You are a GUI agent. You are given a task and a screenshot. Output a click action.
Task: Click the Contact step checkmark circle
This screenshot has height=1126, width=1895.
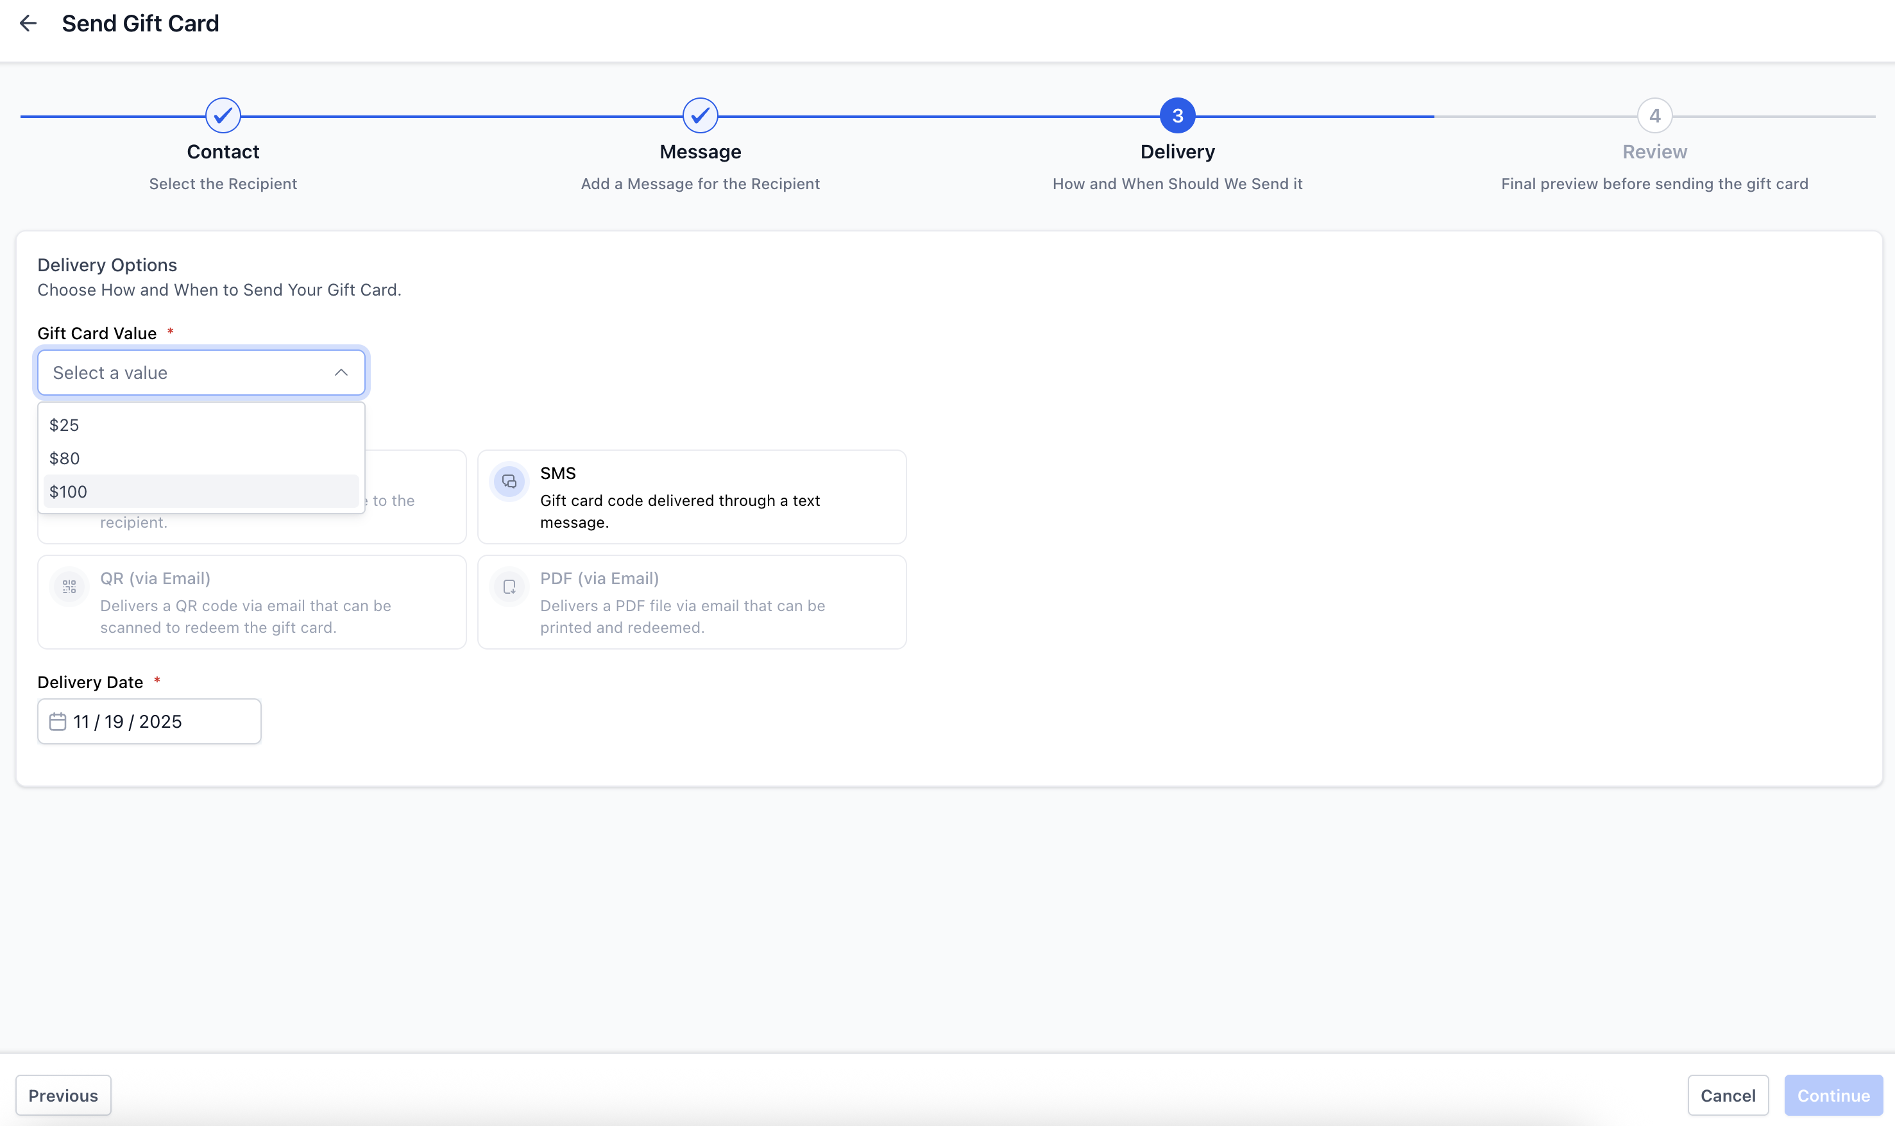(x=223, y=116)
